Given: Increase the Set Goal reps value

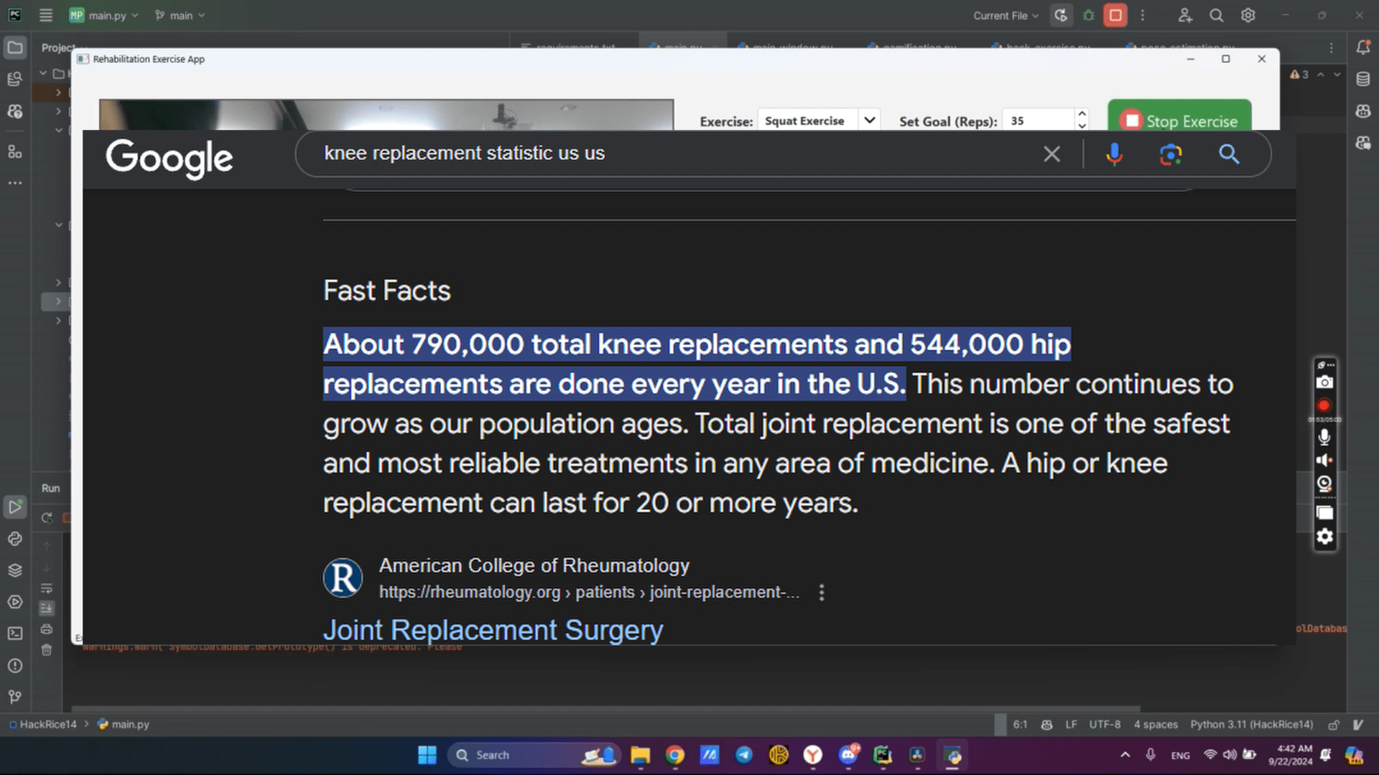Looking at the screenshot, I should (1082, 115).
